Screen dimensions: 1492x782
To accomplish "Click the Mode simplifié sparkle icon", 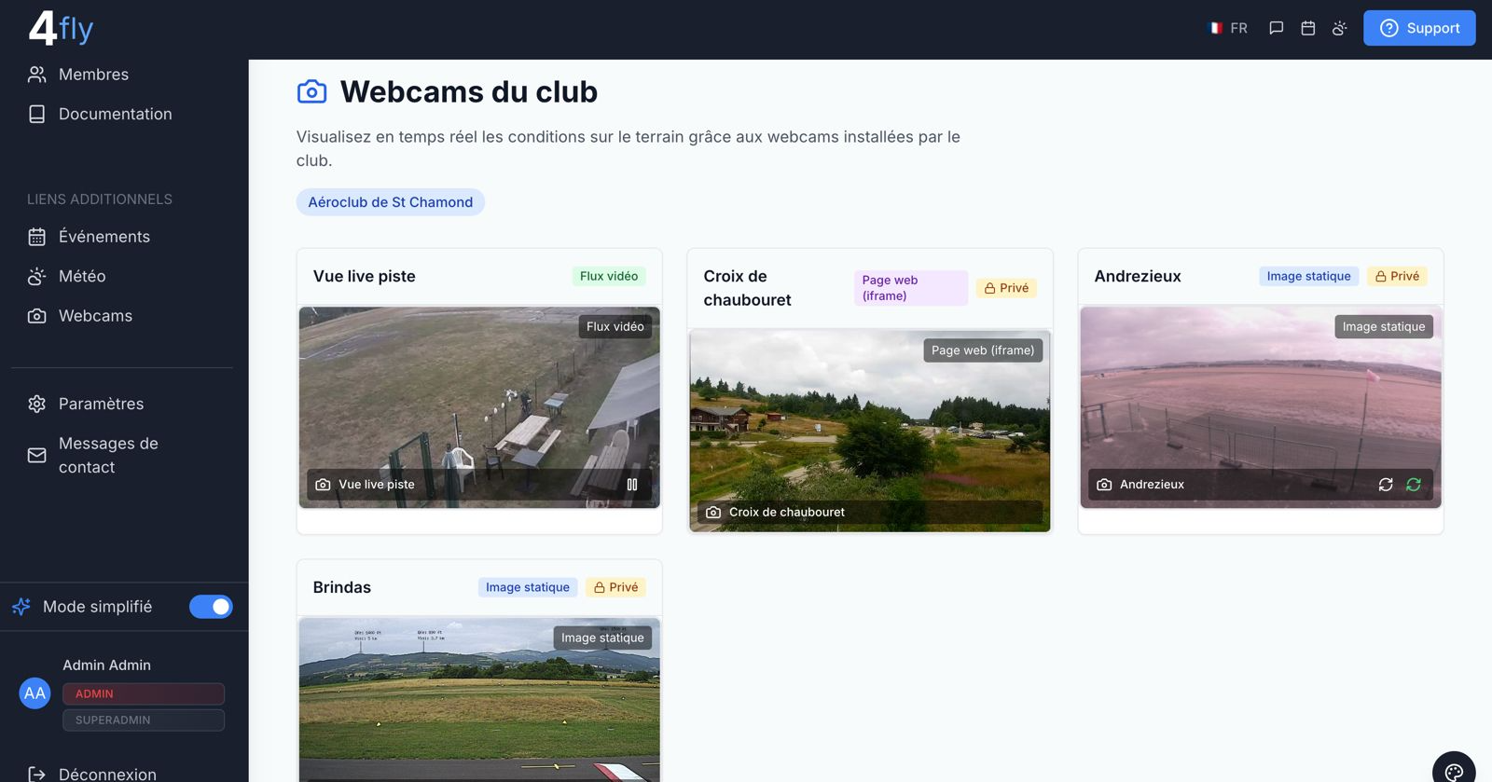I will (21, 607).
